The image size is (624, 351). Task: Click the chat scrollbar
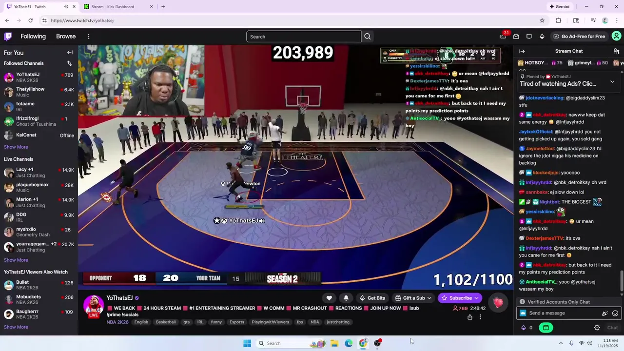(622, 281)
